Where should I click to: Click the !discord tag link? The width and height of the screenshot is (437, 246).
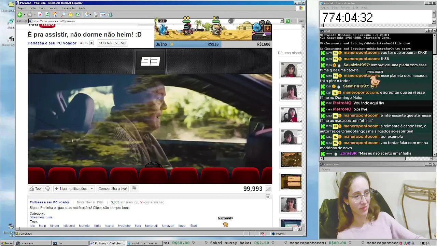(x=69, y=226)
